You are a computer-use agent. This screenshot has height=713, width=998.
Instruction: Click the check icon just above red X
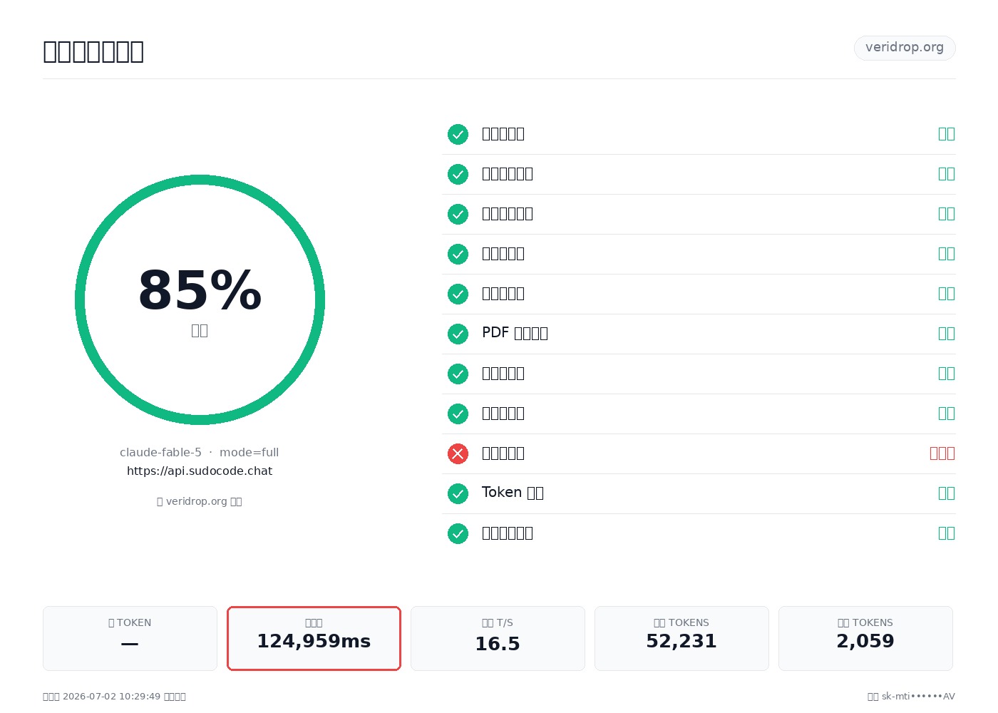[x=458, y=414]
